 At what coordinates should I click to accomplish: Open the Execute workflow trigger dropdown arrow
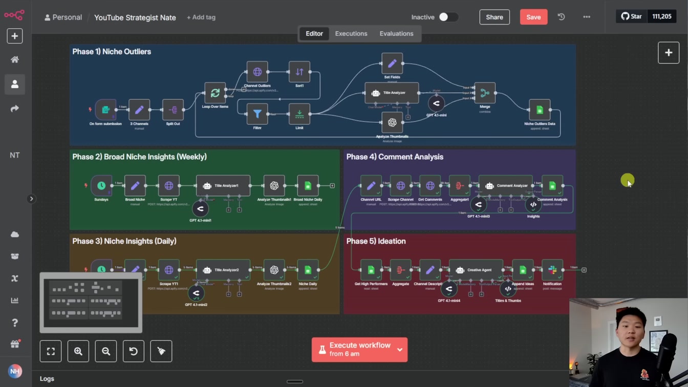coord(400,350)
